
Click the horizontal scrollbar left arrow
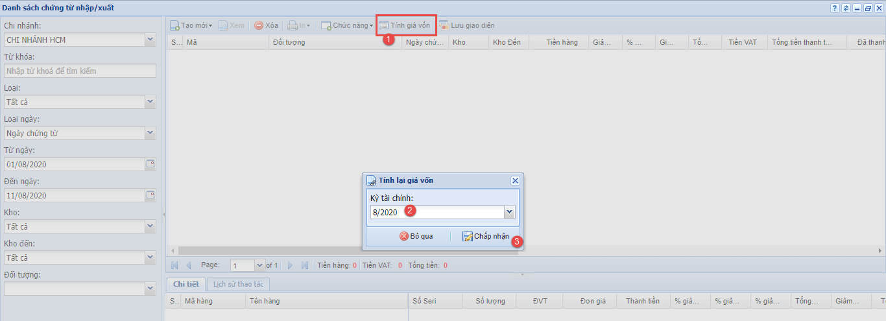pos(173,250)
